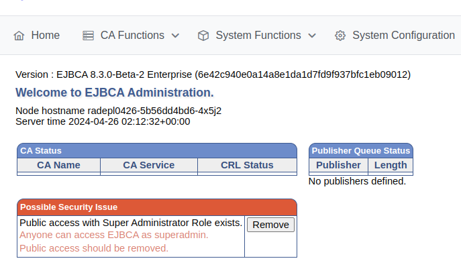Viewport: 461px width, 271px height.
Task: Open the System Configuration menu label
Action: tap(403, 36)
